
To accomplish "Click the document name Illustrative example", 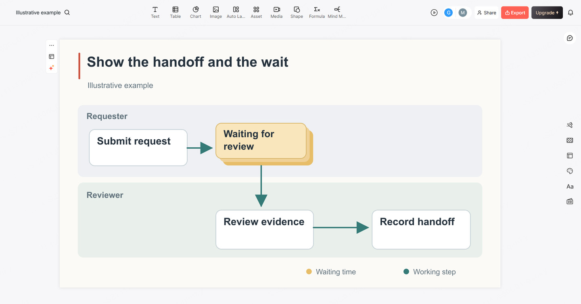I will [x=38, y=13].
